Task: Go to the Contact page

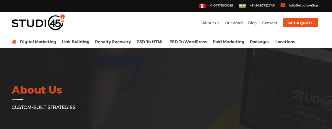Action: point(269,23)
